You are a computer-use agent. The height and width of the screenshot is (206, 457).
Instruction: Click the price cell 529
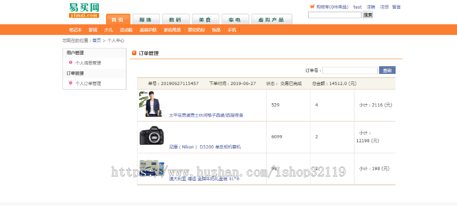[x=275, y=105]
